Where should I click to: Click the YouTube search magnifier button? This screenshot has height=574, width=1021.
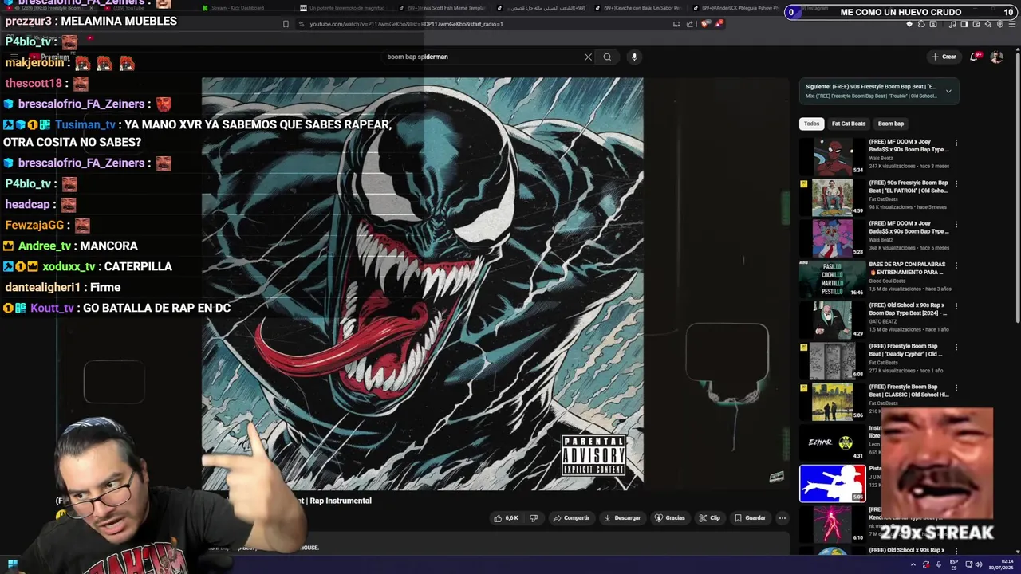coord(607,57)
